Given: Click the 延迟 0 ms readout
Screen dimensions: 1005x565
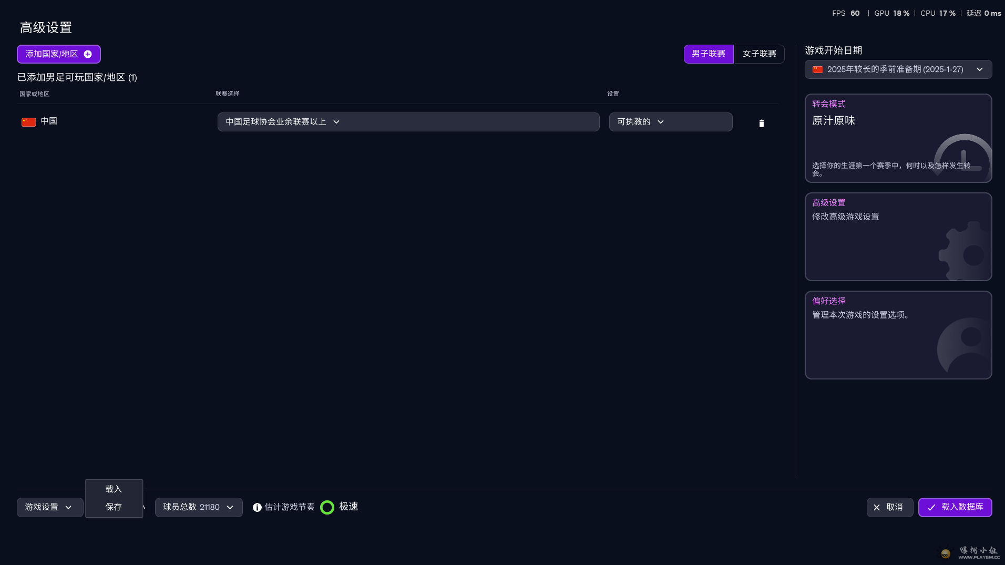Looking at the screenshot, I should click(983, 13).
